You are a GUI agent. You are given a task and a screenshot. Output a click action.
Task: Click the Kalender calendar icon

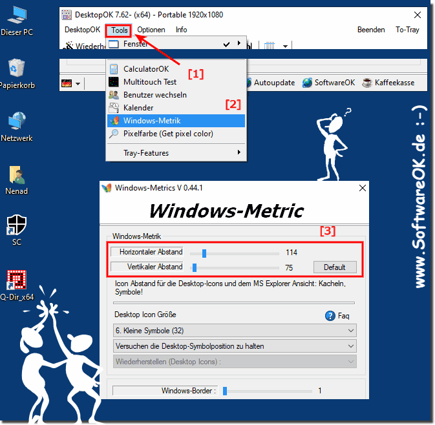coord(114,108)
